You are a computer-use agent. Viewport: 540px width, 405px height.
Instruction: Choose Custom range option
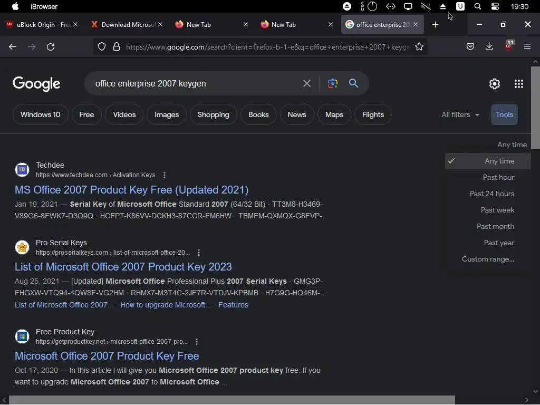488,259
